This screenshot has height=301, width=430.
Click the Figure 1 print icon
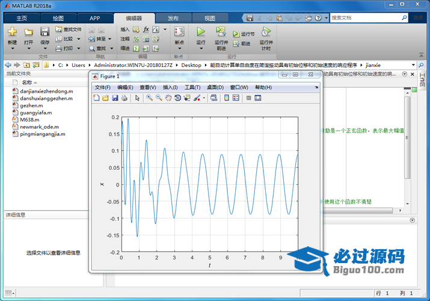pyautogui.click(x=124, y=98)
